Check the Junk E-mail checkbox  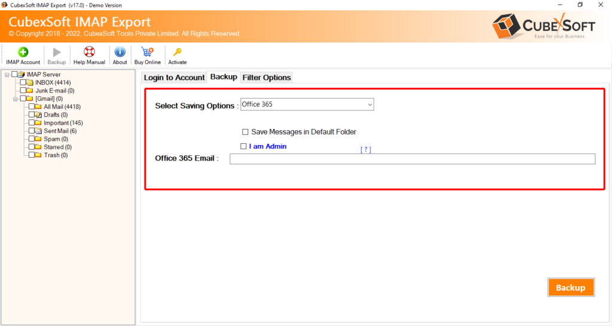click(x=23, y=91)
